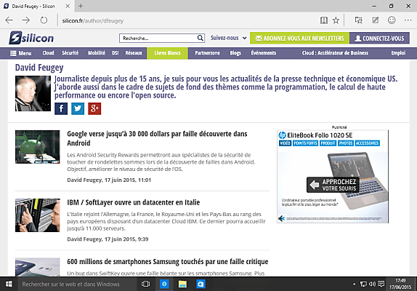Open the browser More actions ellipsis
Screen dimensions: 417x291
408,20
